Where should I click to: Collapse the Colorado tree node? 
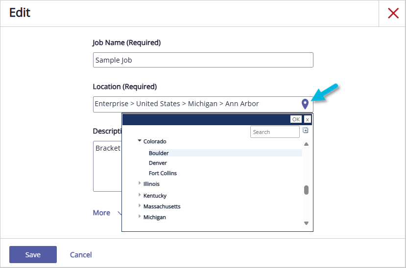[140, 141]
